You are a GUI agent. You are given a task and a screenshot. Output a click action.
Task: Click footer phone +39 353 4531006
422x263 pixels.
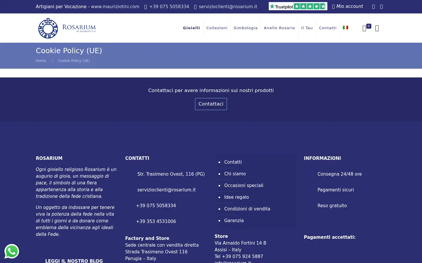[x=156, y=222]
